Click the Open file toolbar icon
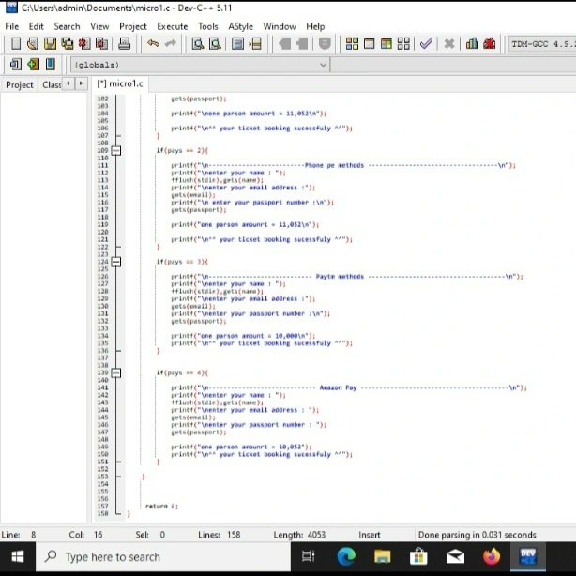The width and height of the screenshot is (576, 576). tap(32, 44)
